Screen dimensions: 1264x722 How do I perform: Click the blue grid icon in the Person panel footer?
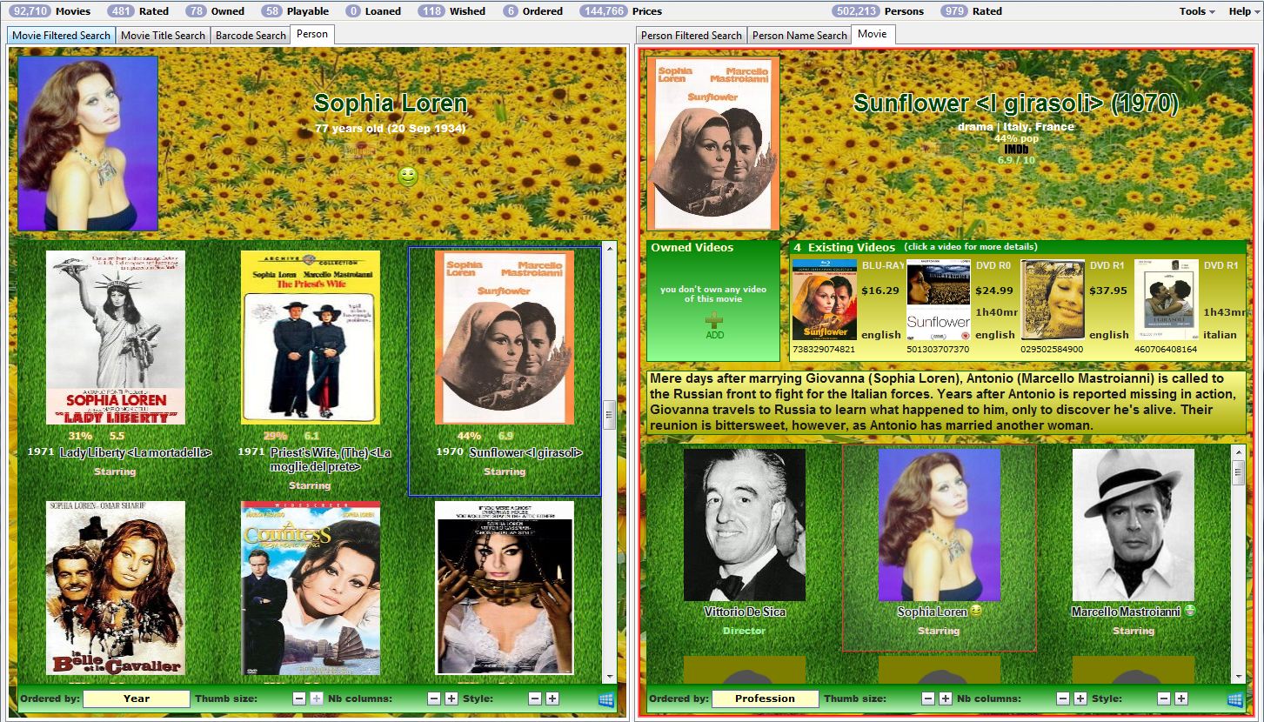pyautogui.click(x=606, y=699)
